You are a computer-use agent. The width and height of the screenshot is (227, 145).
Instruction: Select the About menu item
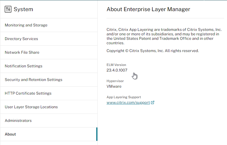coord(49,134)
